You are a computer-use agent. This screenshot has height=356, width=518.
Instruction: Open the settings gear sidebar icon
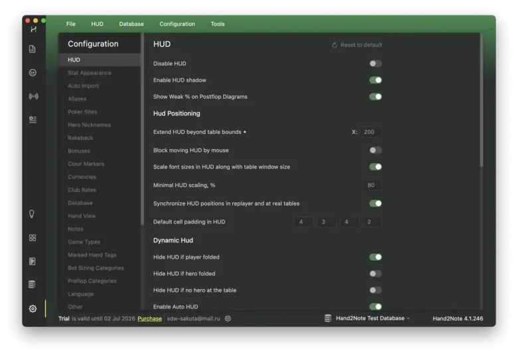point(33,308)
